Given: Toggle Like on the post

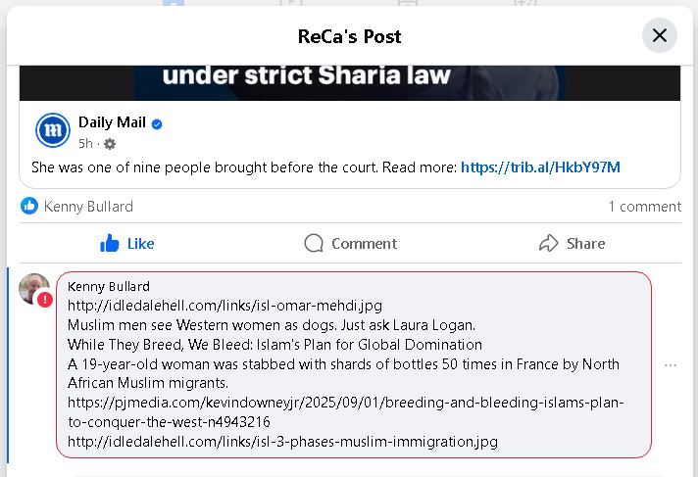Looking at the screenshot, I should 127,243.
